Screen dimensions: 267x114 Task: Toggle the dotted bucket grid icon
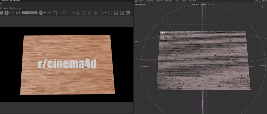tap(49, 13)
